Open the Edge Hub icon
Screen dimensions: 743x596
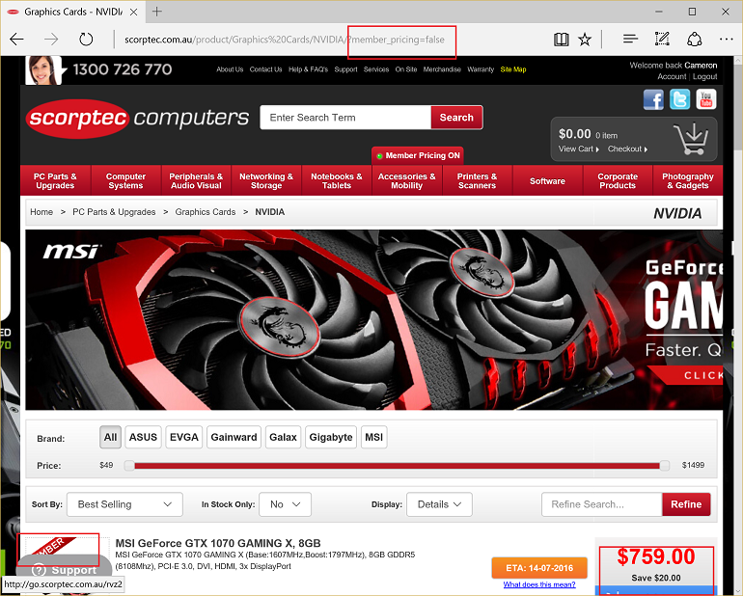630,40
